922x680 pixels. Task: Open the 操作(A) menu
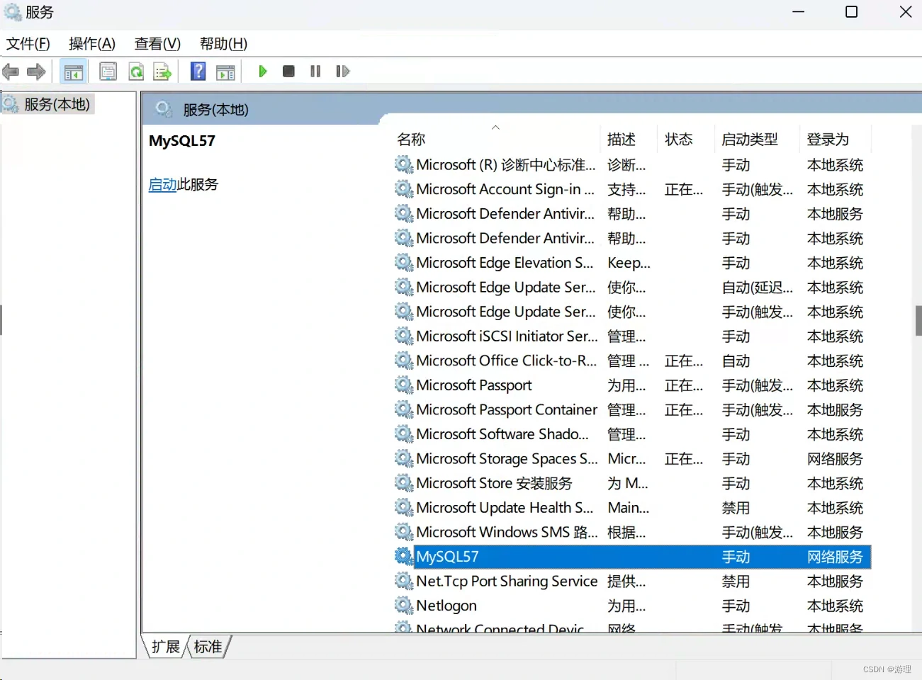(x=92, y=44)
